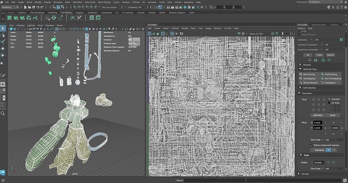Toggle the Distribute U button
The width and height of the screenshot is (348, 183).
coord(328,150)
